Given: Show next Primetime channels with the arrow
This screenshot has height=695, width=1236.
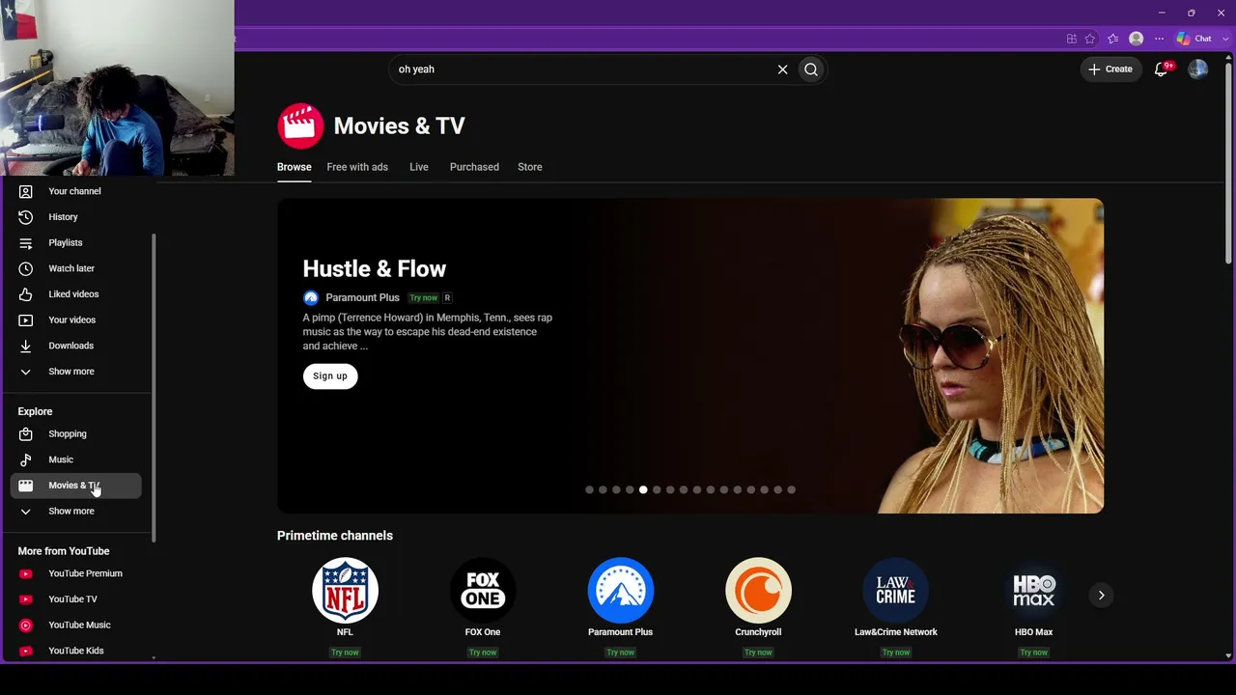Looking at the screenshot, I should 1101,596.
